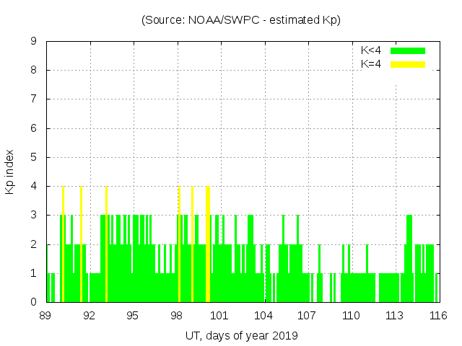The image size is (462, 346).
Task: Click the yellow Kp=4 bar just after day 98
Action: [x=179, y=245]
